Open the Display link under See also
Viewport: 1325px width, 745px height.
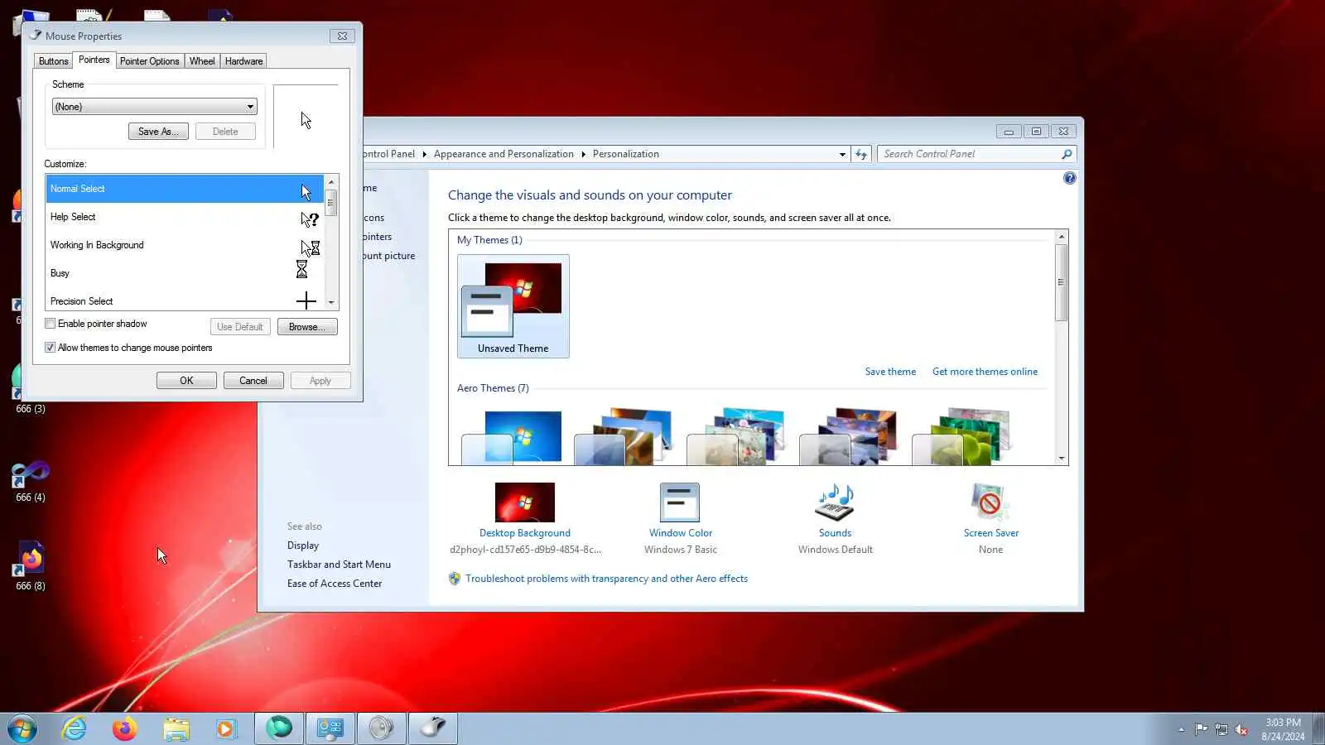[x=303, y=546]
